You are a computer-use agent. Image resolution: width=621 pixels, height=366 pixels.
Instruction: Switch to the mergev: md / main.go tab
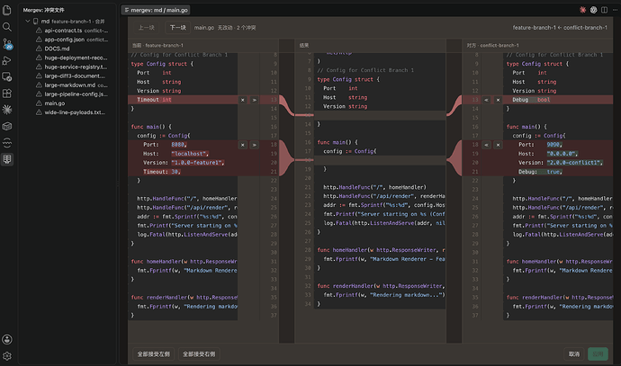click(x=156, y=10)
